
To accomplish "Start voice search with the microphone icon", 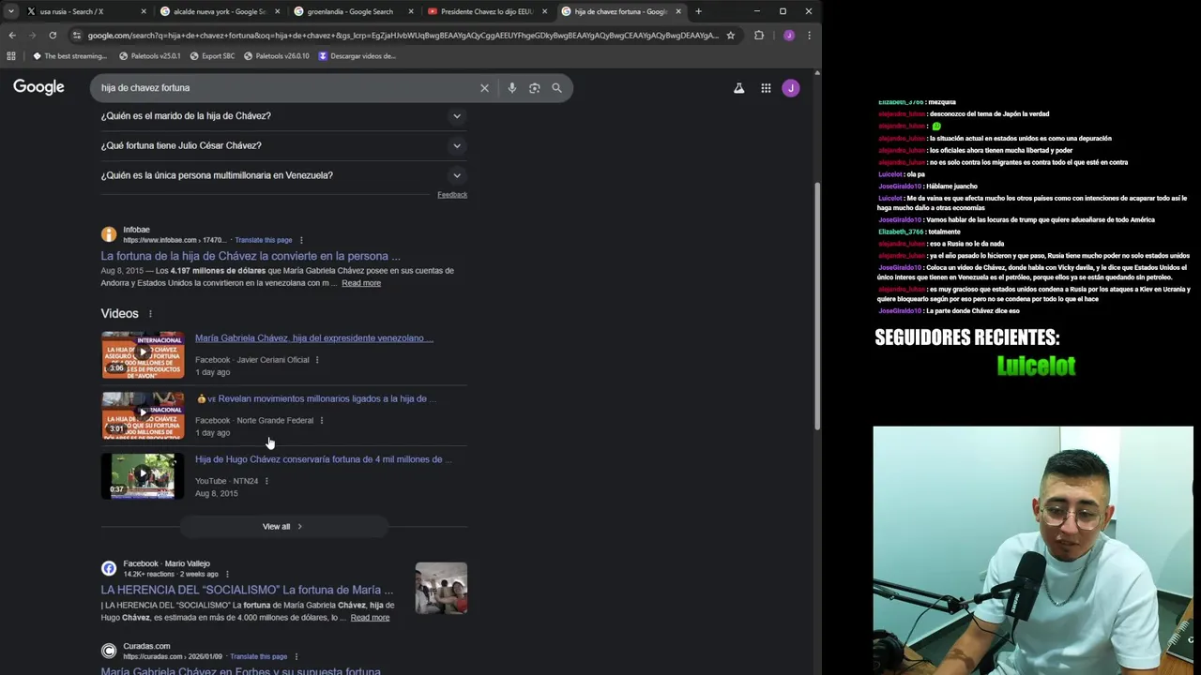I will pos(511,88).
